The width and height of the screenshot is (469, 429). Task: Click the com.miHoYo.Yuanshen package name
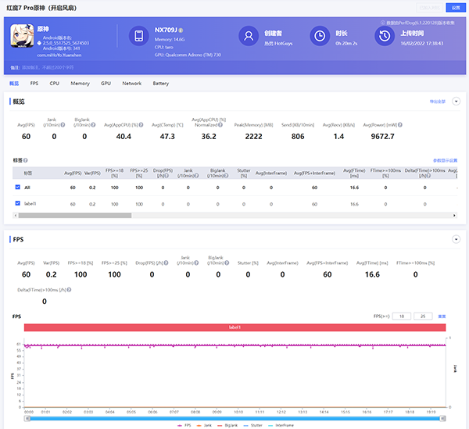[x=59, y=55]
